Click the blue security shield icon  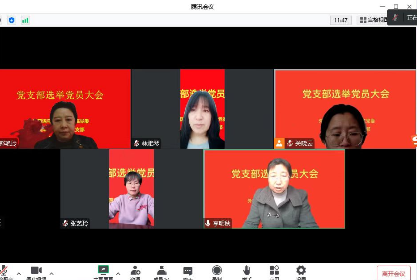click(12, 20)
